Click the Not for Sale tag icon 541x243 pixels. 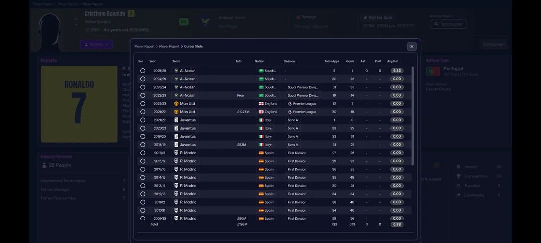[365, 18]
